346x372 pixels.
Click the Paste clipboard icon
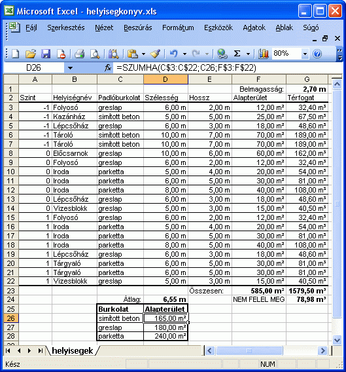click(133, 54)
